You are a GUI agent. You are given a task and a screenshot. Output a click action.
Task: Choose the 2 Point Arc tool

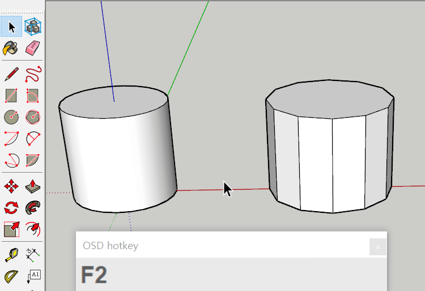pos(33,138)
